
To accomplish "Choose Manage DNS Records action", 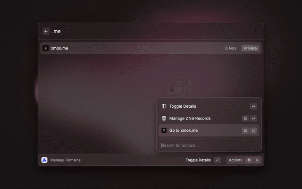I will [x=209, y=119].
